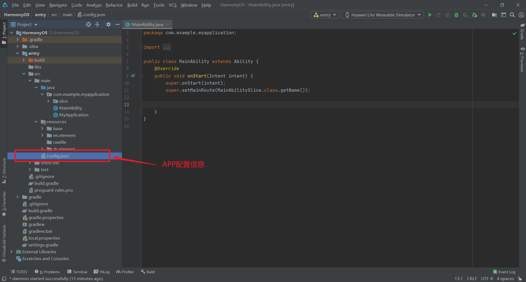Run the entry configuration
Image resolution: width=526 pixels, height=282 pixels.
[x=430, y=15]
